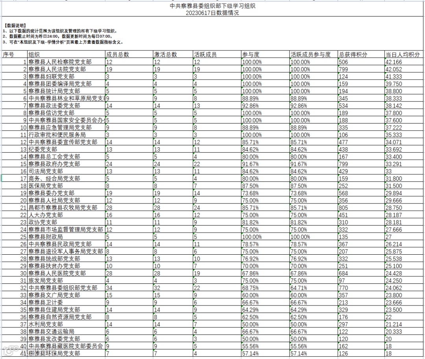Click the cell 察雅县人民法院党支部

67,69
